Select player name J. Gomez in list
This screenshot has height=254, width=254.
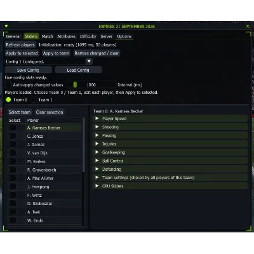pos(36,145)
